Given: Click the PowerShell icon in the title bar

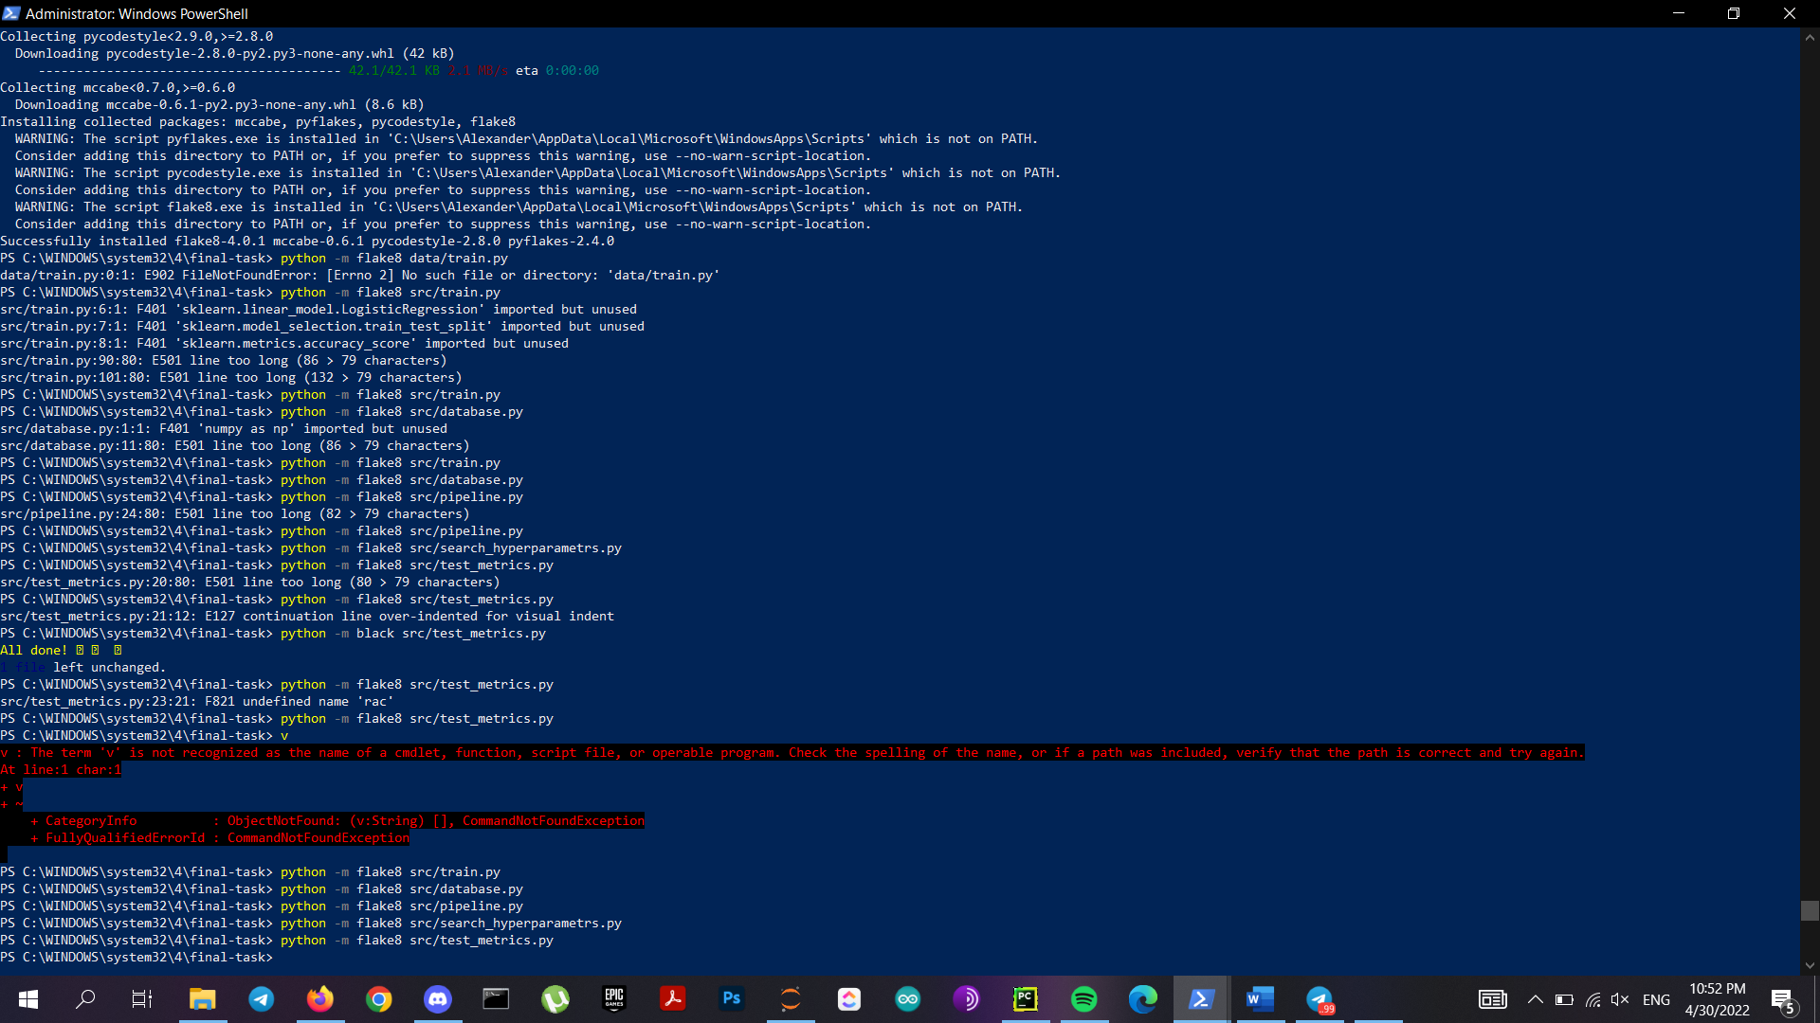Looking at the screenshot, I should (x=11, y=13).
